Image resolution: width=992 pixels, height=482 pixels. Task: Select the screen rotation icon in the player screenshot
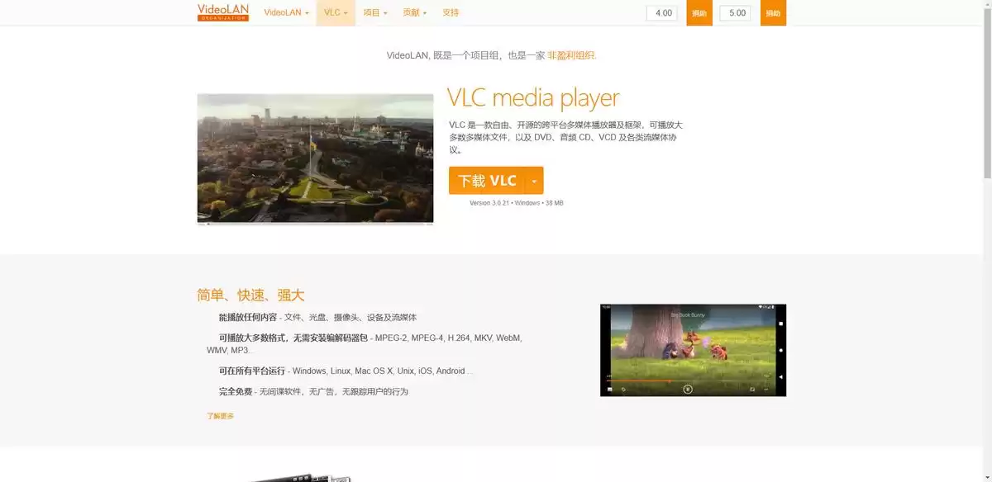(x=752, y=389)
